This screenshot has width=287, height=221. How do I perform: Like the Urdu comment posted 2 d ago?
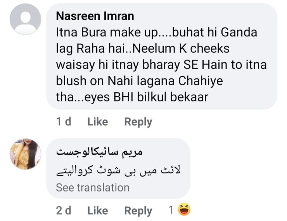pyautogui.click(x=97, y=211)
